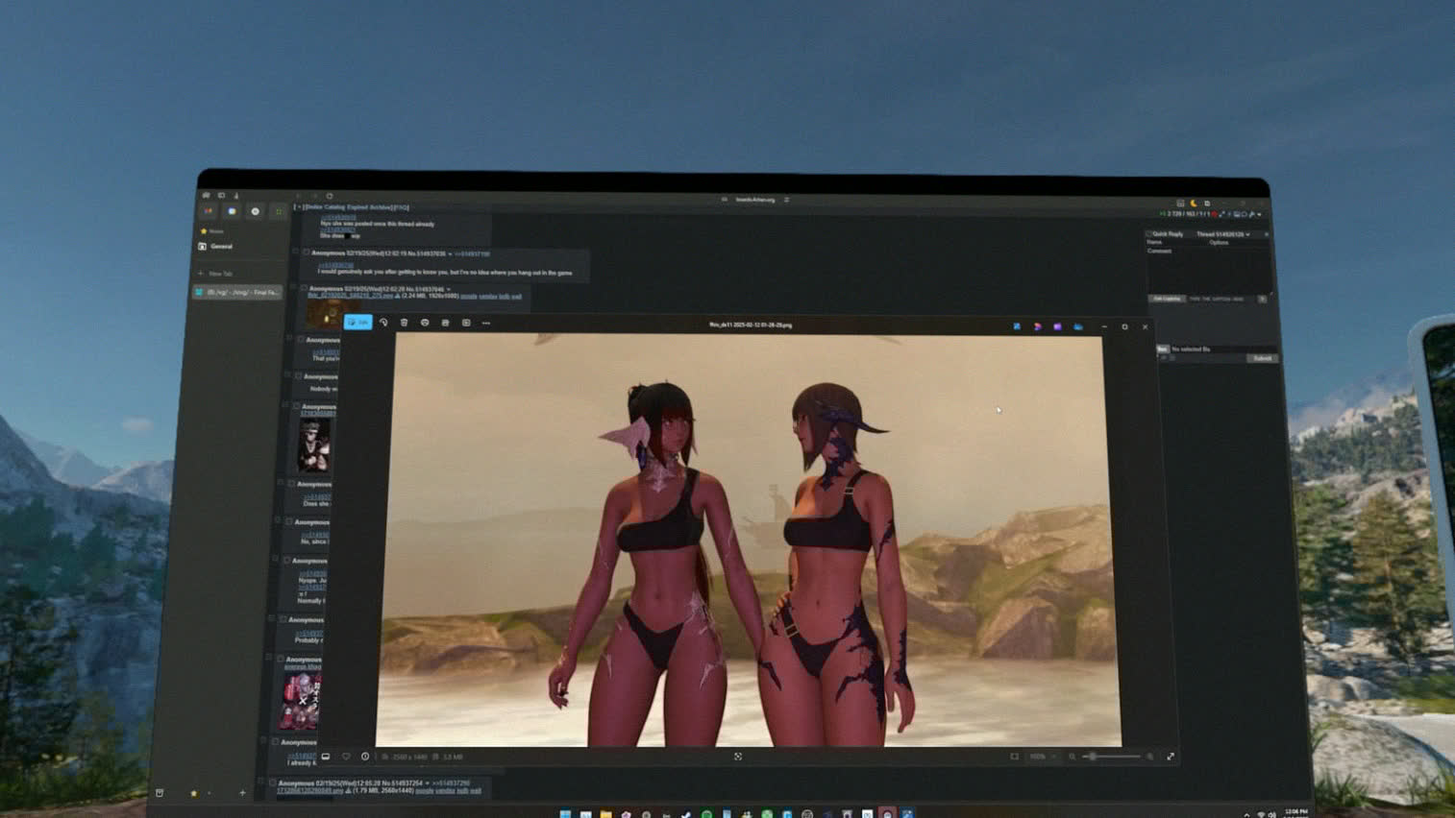Image resolution: width=1455 pixels, height=818 pixels.
Task: Click fit-to-window icon beside zoom percentage
Action: point(1014,757)
